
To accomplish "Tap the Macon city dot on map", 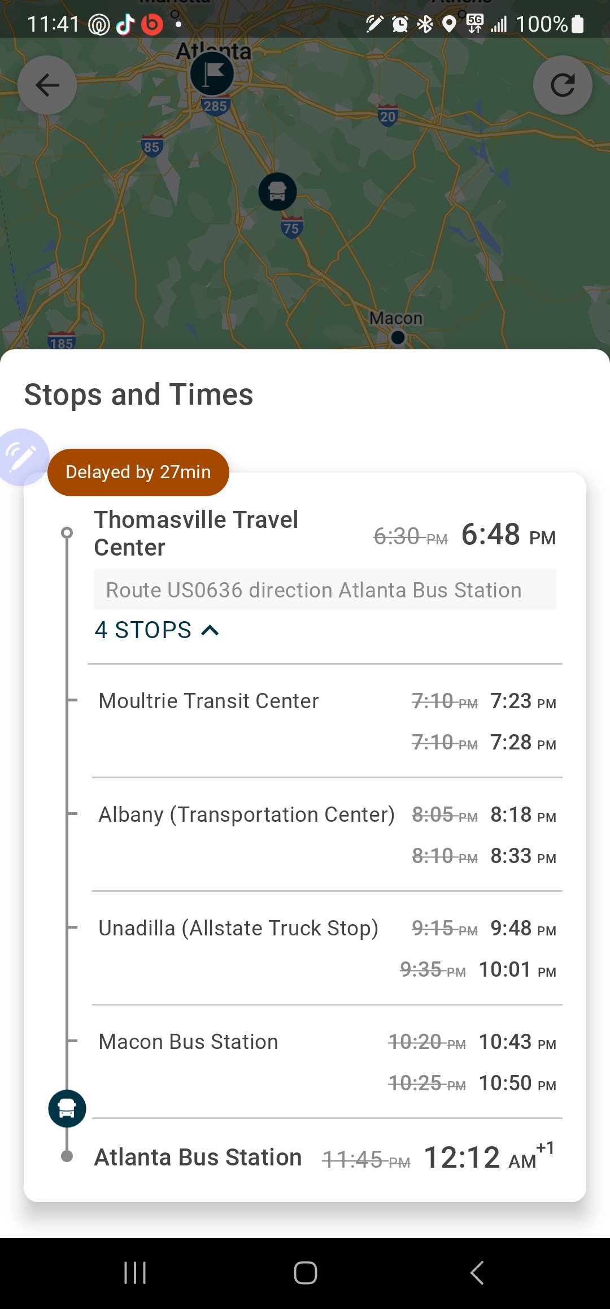I will (398, 337).
